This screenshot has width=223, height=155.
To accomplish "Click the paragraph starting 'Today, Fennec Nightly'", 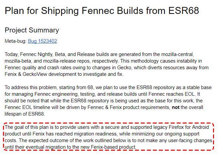I will tap(107, 64).
